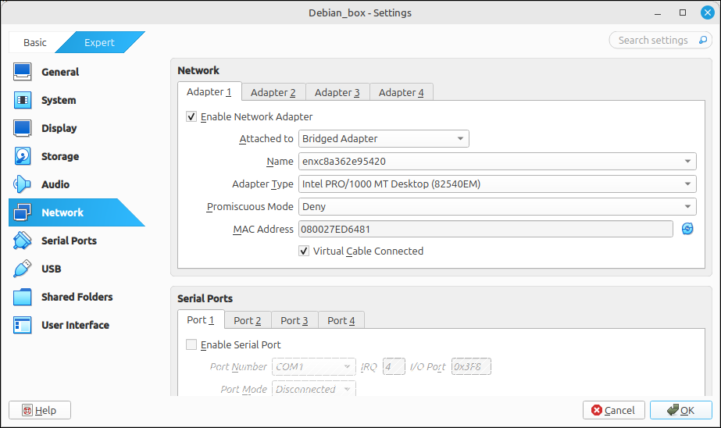Click the Search settings field
This screenshot has height=428, width=721.
point(660,40)
